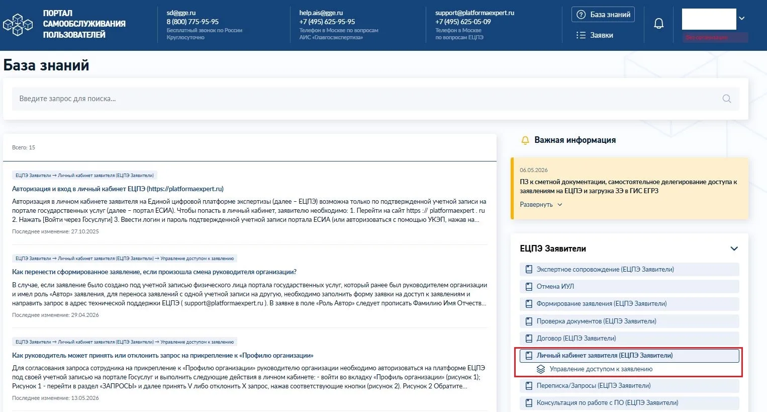Click the list icon beside Заявки

[581, 35]
